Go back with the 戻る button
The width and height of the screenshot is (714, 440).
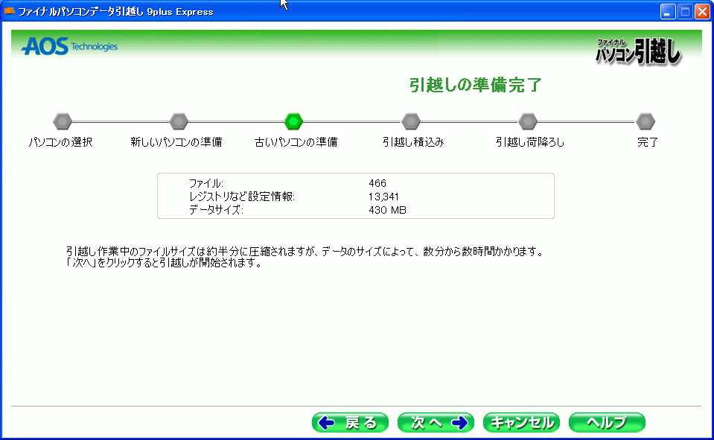click(x=350, y=423)
